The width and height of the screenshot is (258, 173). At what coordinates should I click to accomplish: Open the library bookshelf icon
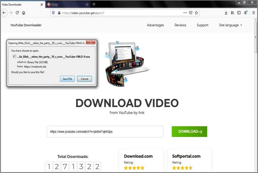click(x=233, y=12)
